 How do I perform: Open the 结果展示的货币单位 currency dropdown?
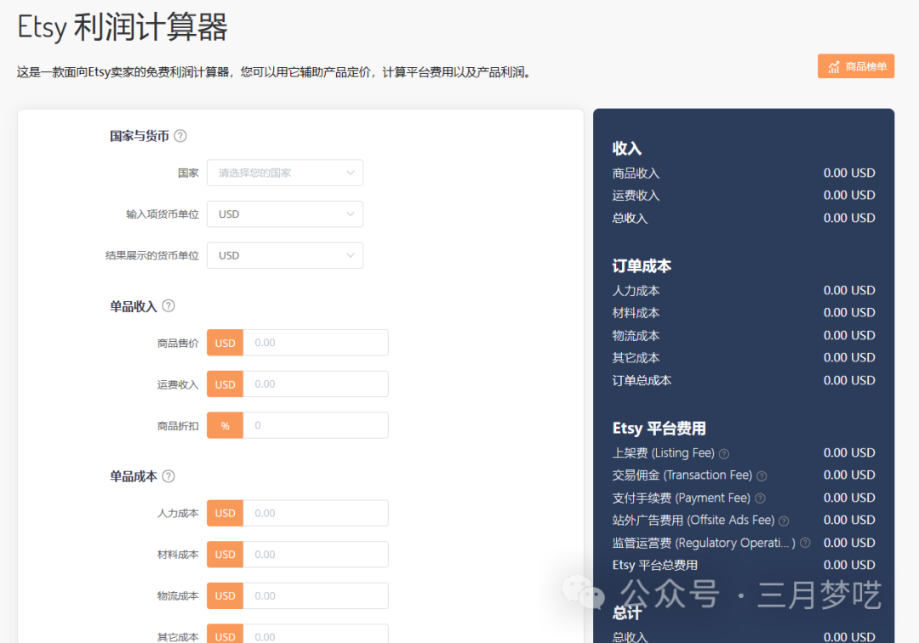point(285,255)
